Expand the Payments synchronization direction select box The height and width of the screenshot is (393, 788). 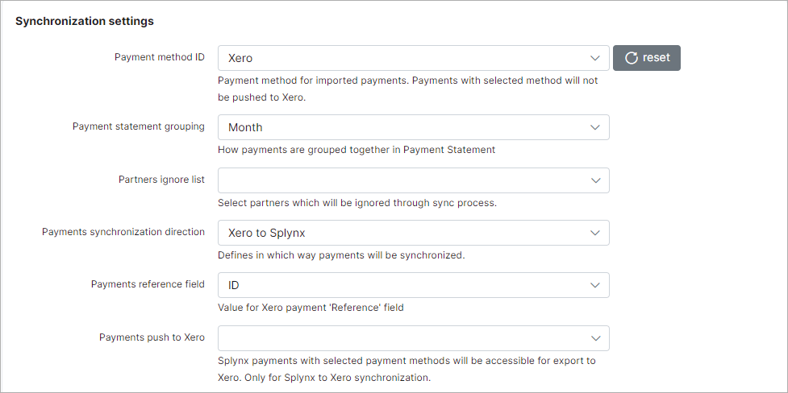(414, 233)
